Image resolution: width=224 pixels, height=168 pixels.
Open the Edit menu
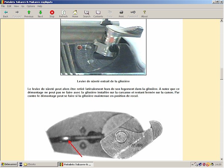click(9, 6)
